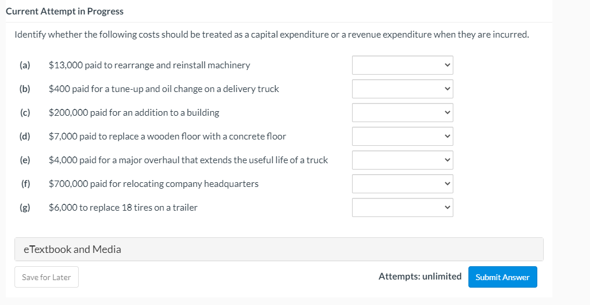
Task: Open dropdown for concrete floor replacement
Action: [402, 136]
